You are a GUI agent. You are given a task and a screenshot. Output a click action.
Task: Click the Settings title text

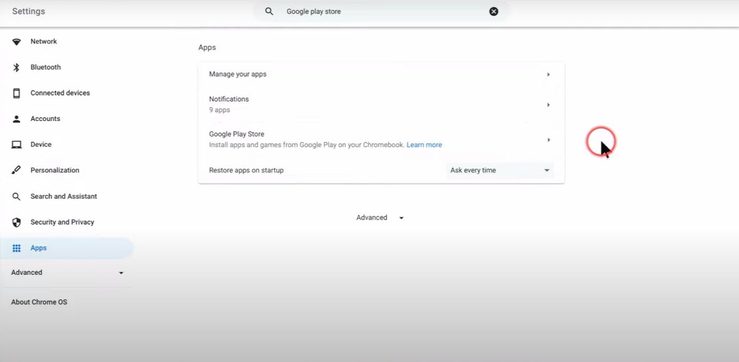[28, 11]
